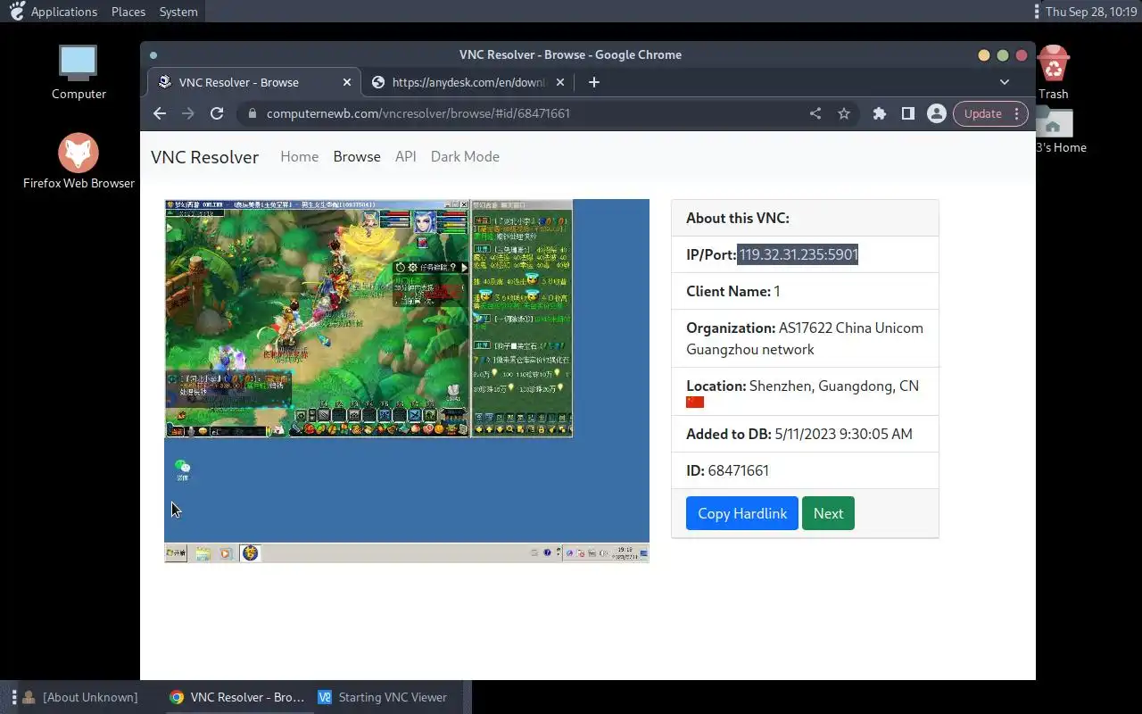Open Chrome extensions puzzle icon
Viewport: 1142px width, 714px height.
click(880, 113)
